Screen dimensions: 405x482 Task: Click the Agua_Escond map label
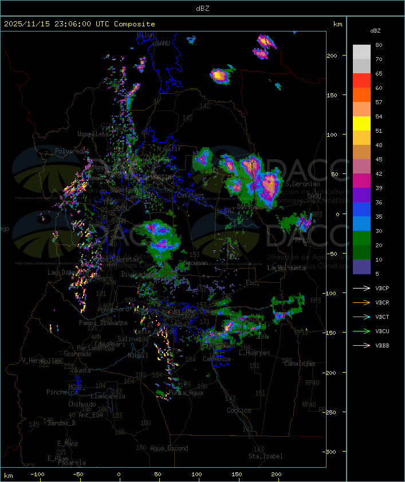(169, 448)
